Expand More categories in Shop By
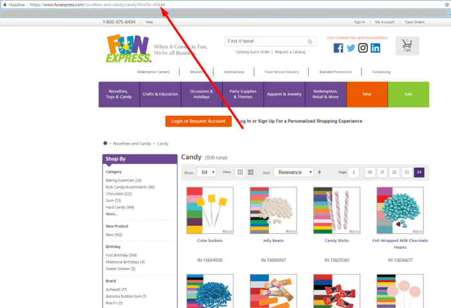This screenshot has height=308, width=451. (111, 213)
